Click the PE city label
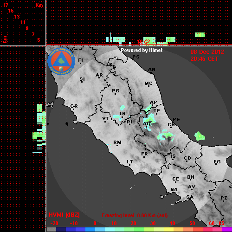The width and height of the screenshot is (232, 232). click(x=176, y=119)
